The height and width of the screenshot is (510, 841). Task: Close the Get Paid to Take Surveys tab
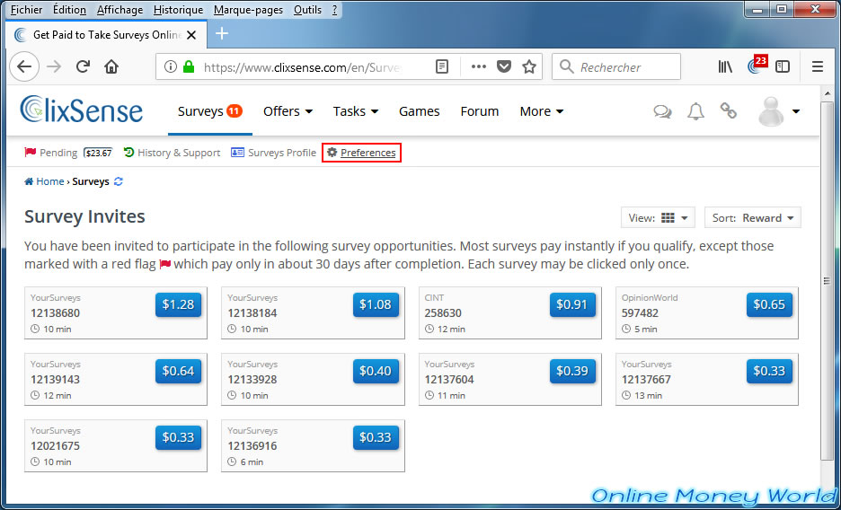coord(191,35)
